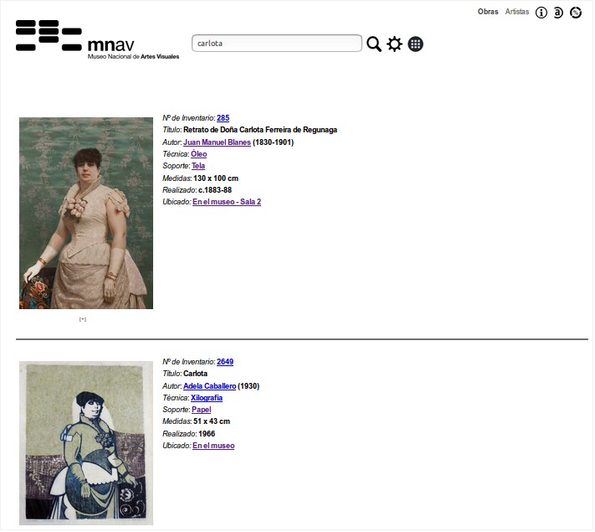Filter by support Tela link
The image size is (595, 532).
pyautogui.click(x=198, y=166)
